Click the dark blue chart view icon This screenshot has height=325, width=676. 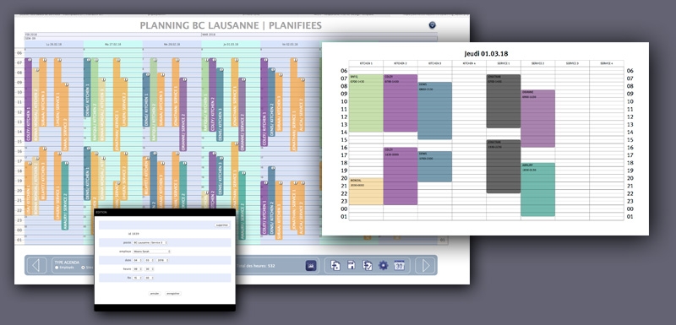point(311,266)
